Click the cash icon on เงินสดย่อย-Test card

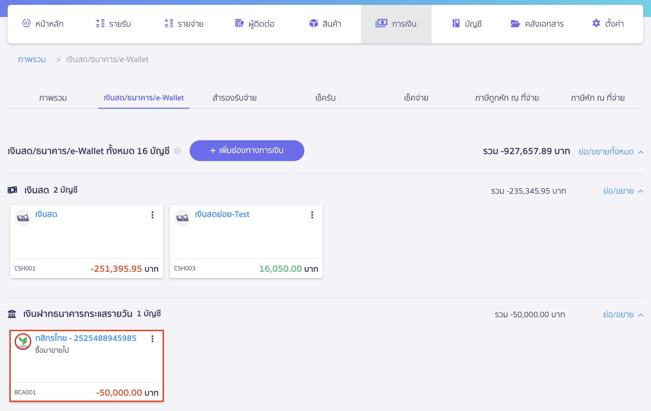(182, 218)
